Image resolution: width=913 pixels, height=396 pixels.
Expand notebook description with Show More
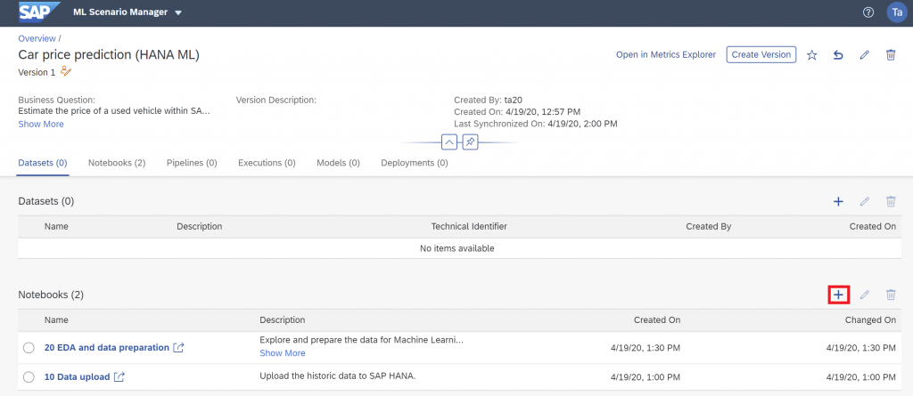pos(283,353)
